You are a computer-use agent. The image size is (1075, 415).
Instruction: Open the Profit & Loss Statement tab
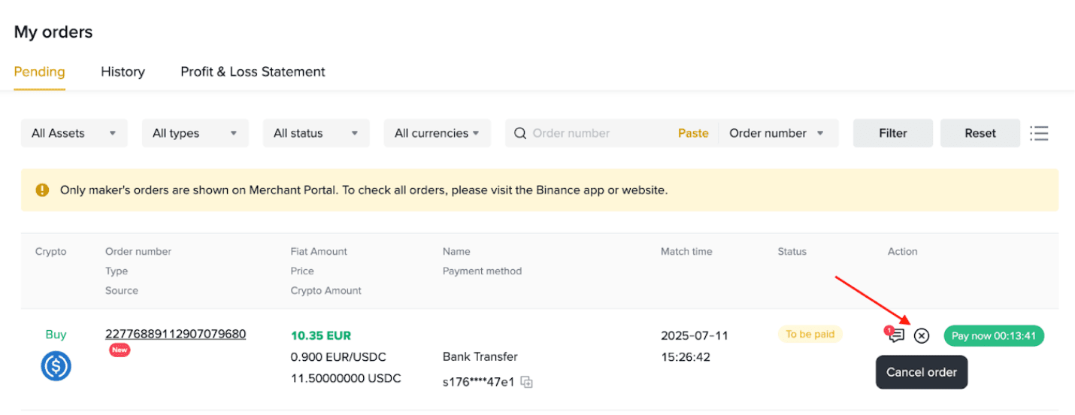click(x=253, y=72)
